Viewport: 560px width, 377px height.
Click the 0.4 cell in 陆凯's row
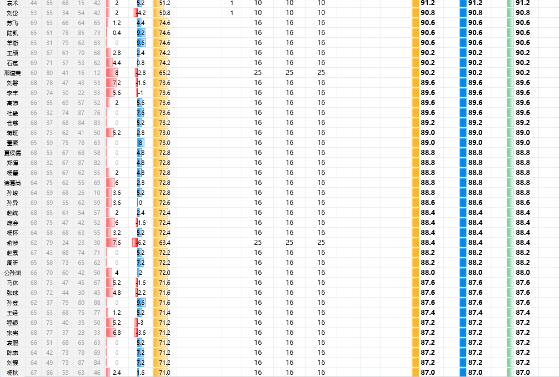(x=117, y=33)
